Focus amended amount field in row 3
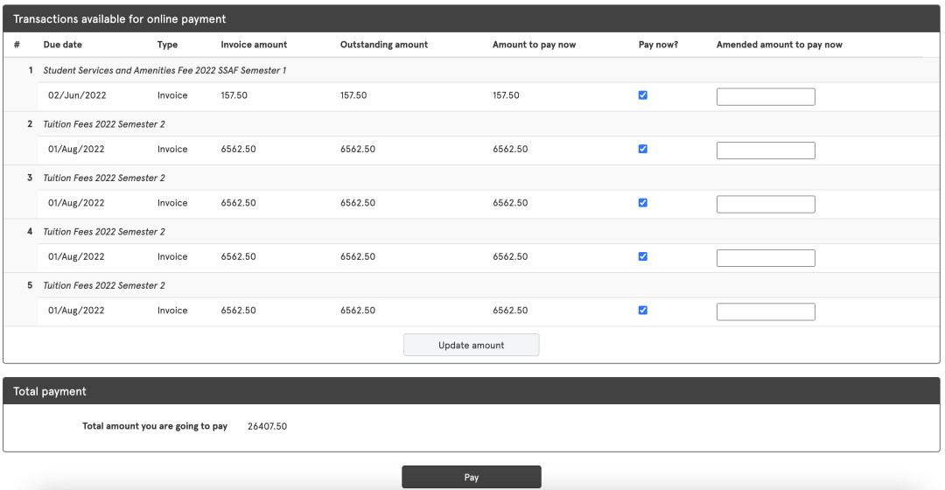Image resolution: width=945 pixels, height=490 pixels. 766,204
